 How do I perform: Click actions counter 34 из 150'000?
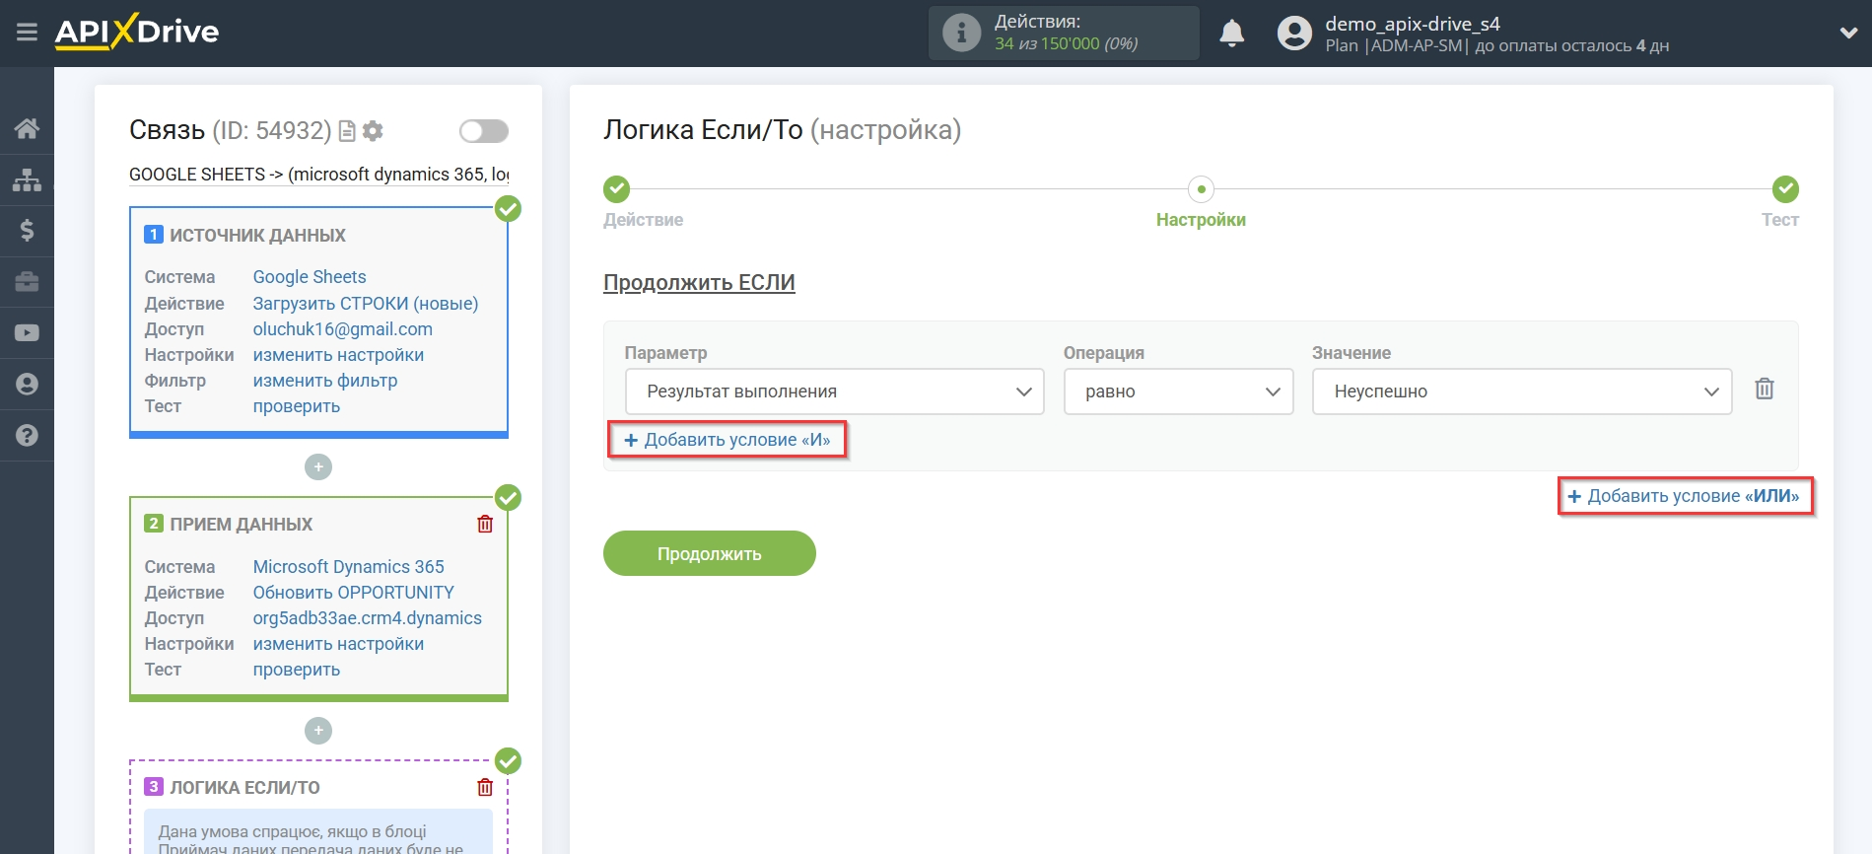pyautogui.click(x=1066, y=43)
